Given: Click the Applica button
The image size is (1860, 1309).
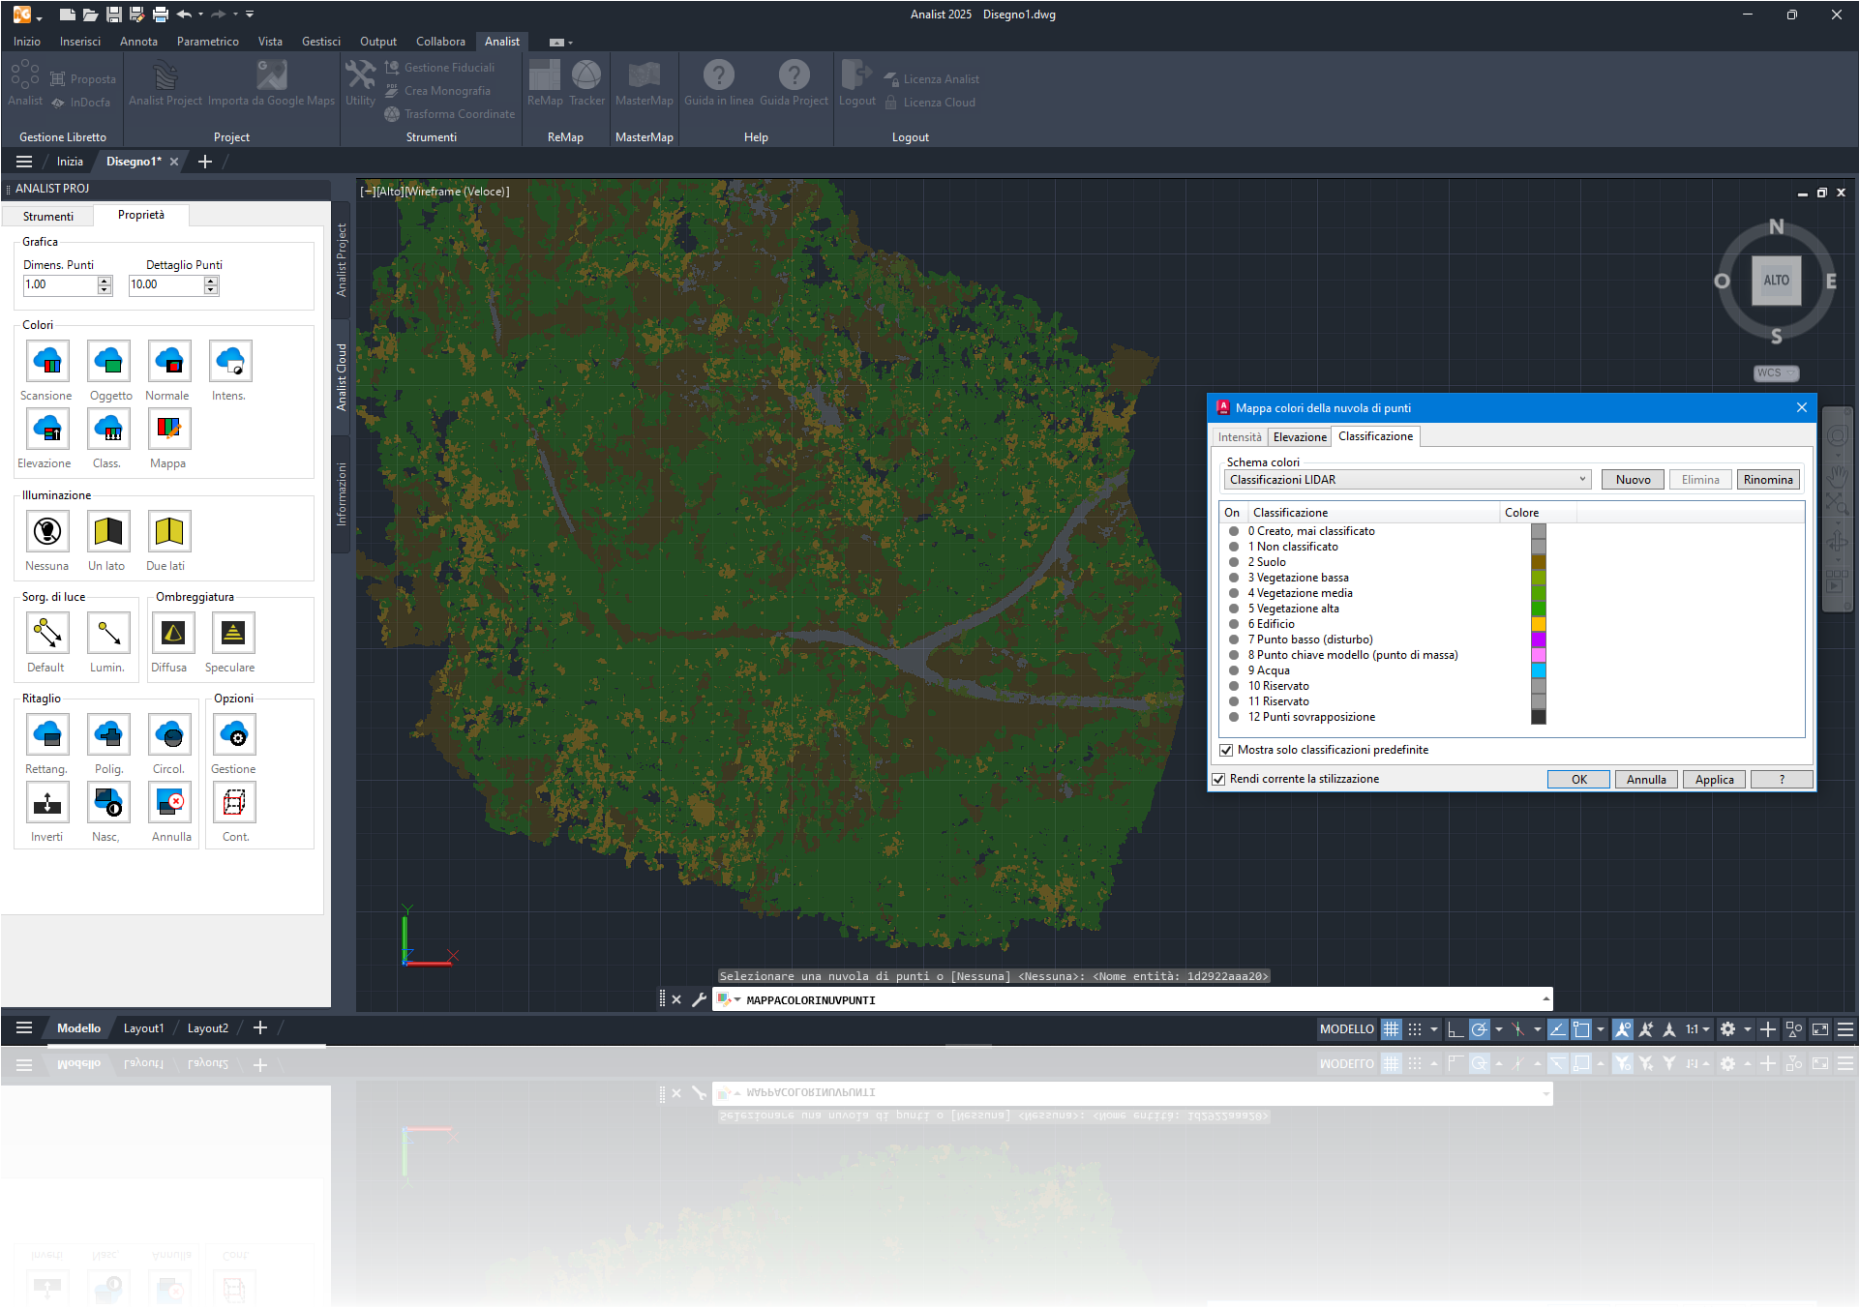Looking at the screenshot, I should [1714, 780].
